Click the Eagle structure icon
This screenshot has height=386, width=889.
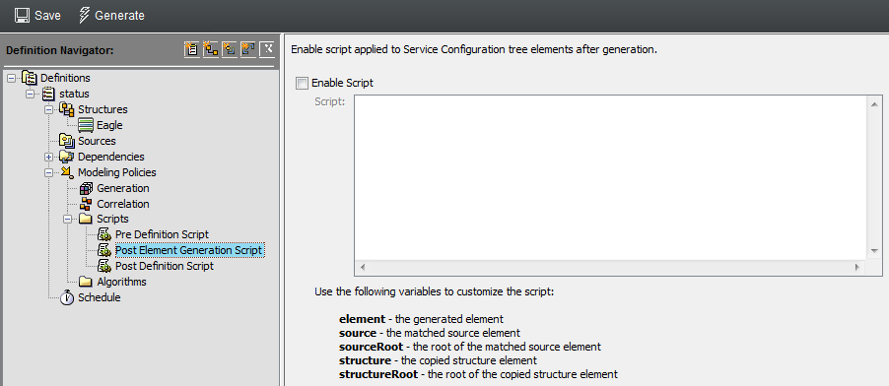pos(86,125)
